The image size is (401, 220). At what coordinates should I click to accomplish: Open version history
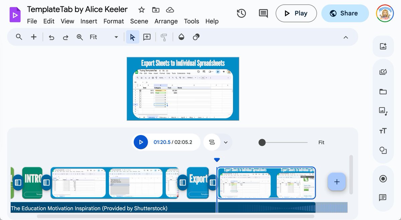[241, 13]
